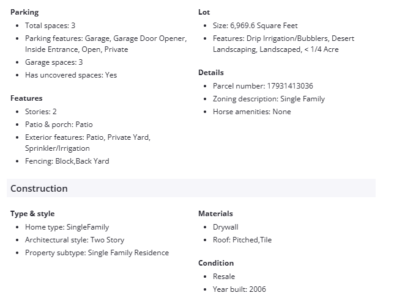This screenshot has height=301, width=394.
Task: Click the Fencing: Block,Back Yard entry
Action: 67,161
